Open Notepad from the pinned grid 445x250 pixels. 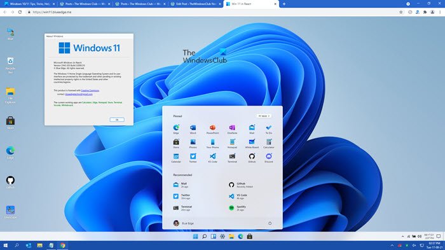232,143
